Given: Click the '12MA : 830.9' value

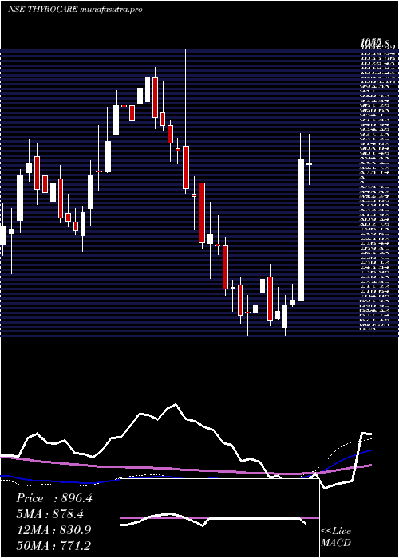Looking at the screenshot, I should pyautogui.click(x=53, y=530).
